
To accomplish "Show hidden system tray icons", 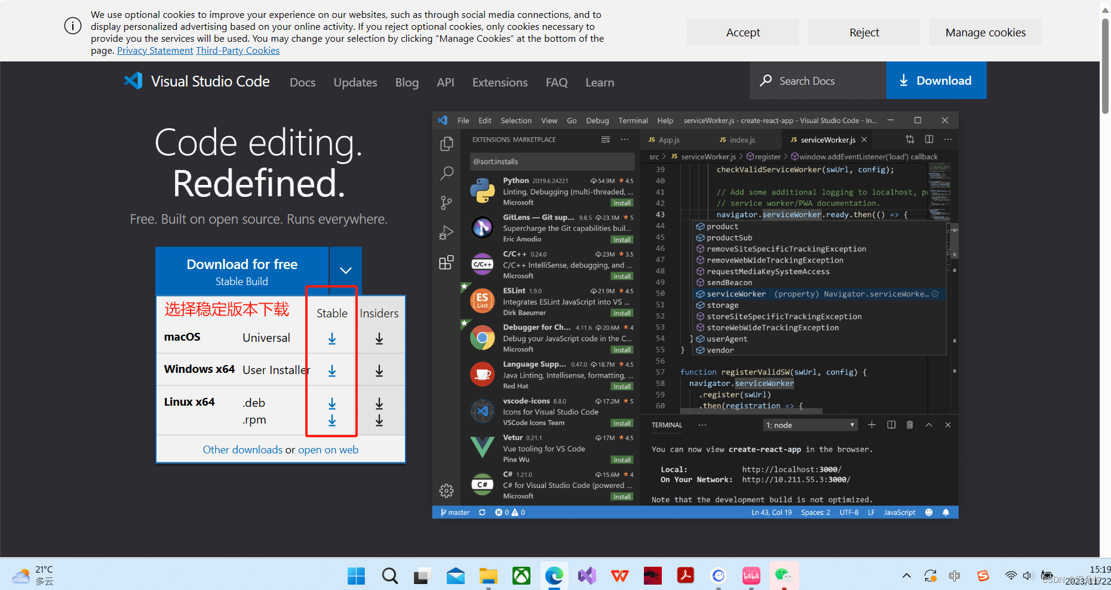I will 907,576.
